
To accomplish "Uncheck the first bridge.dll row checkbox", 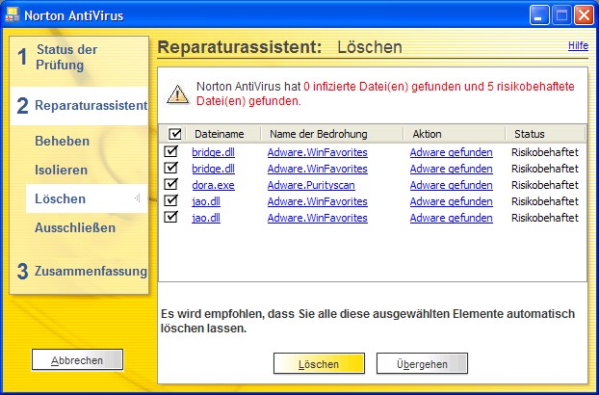I will pos(170,151).
